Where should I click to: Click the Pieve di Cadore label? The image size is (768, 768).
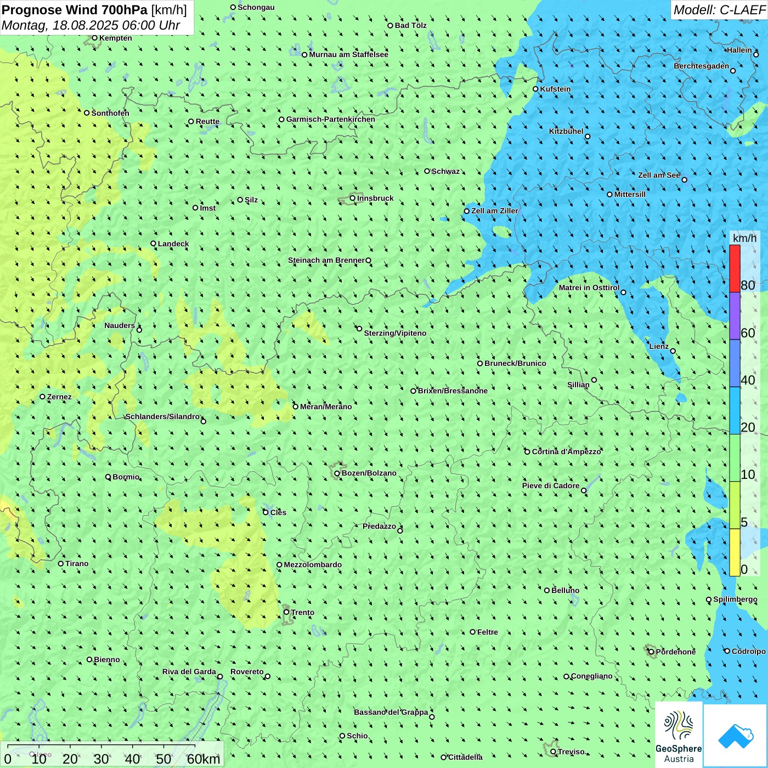pyautogui.click(x=551, y=485)
